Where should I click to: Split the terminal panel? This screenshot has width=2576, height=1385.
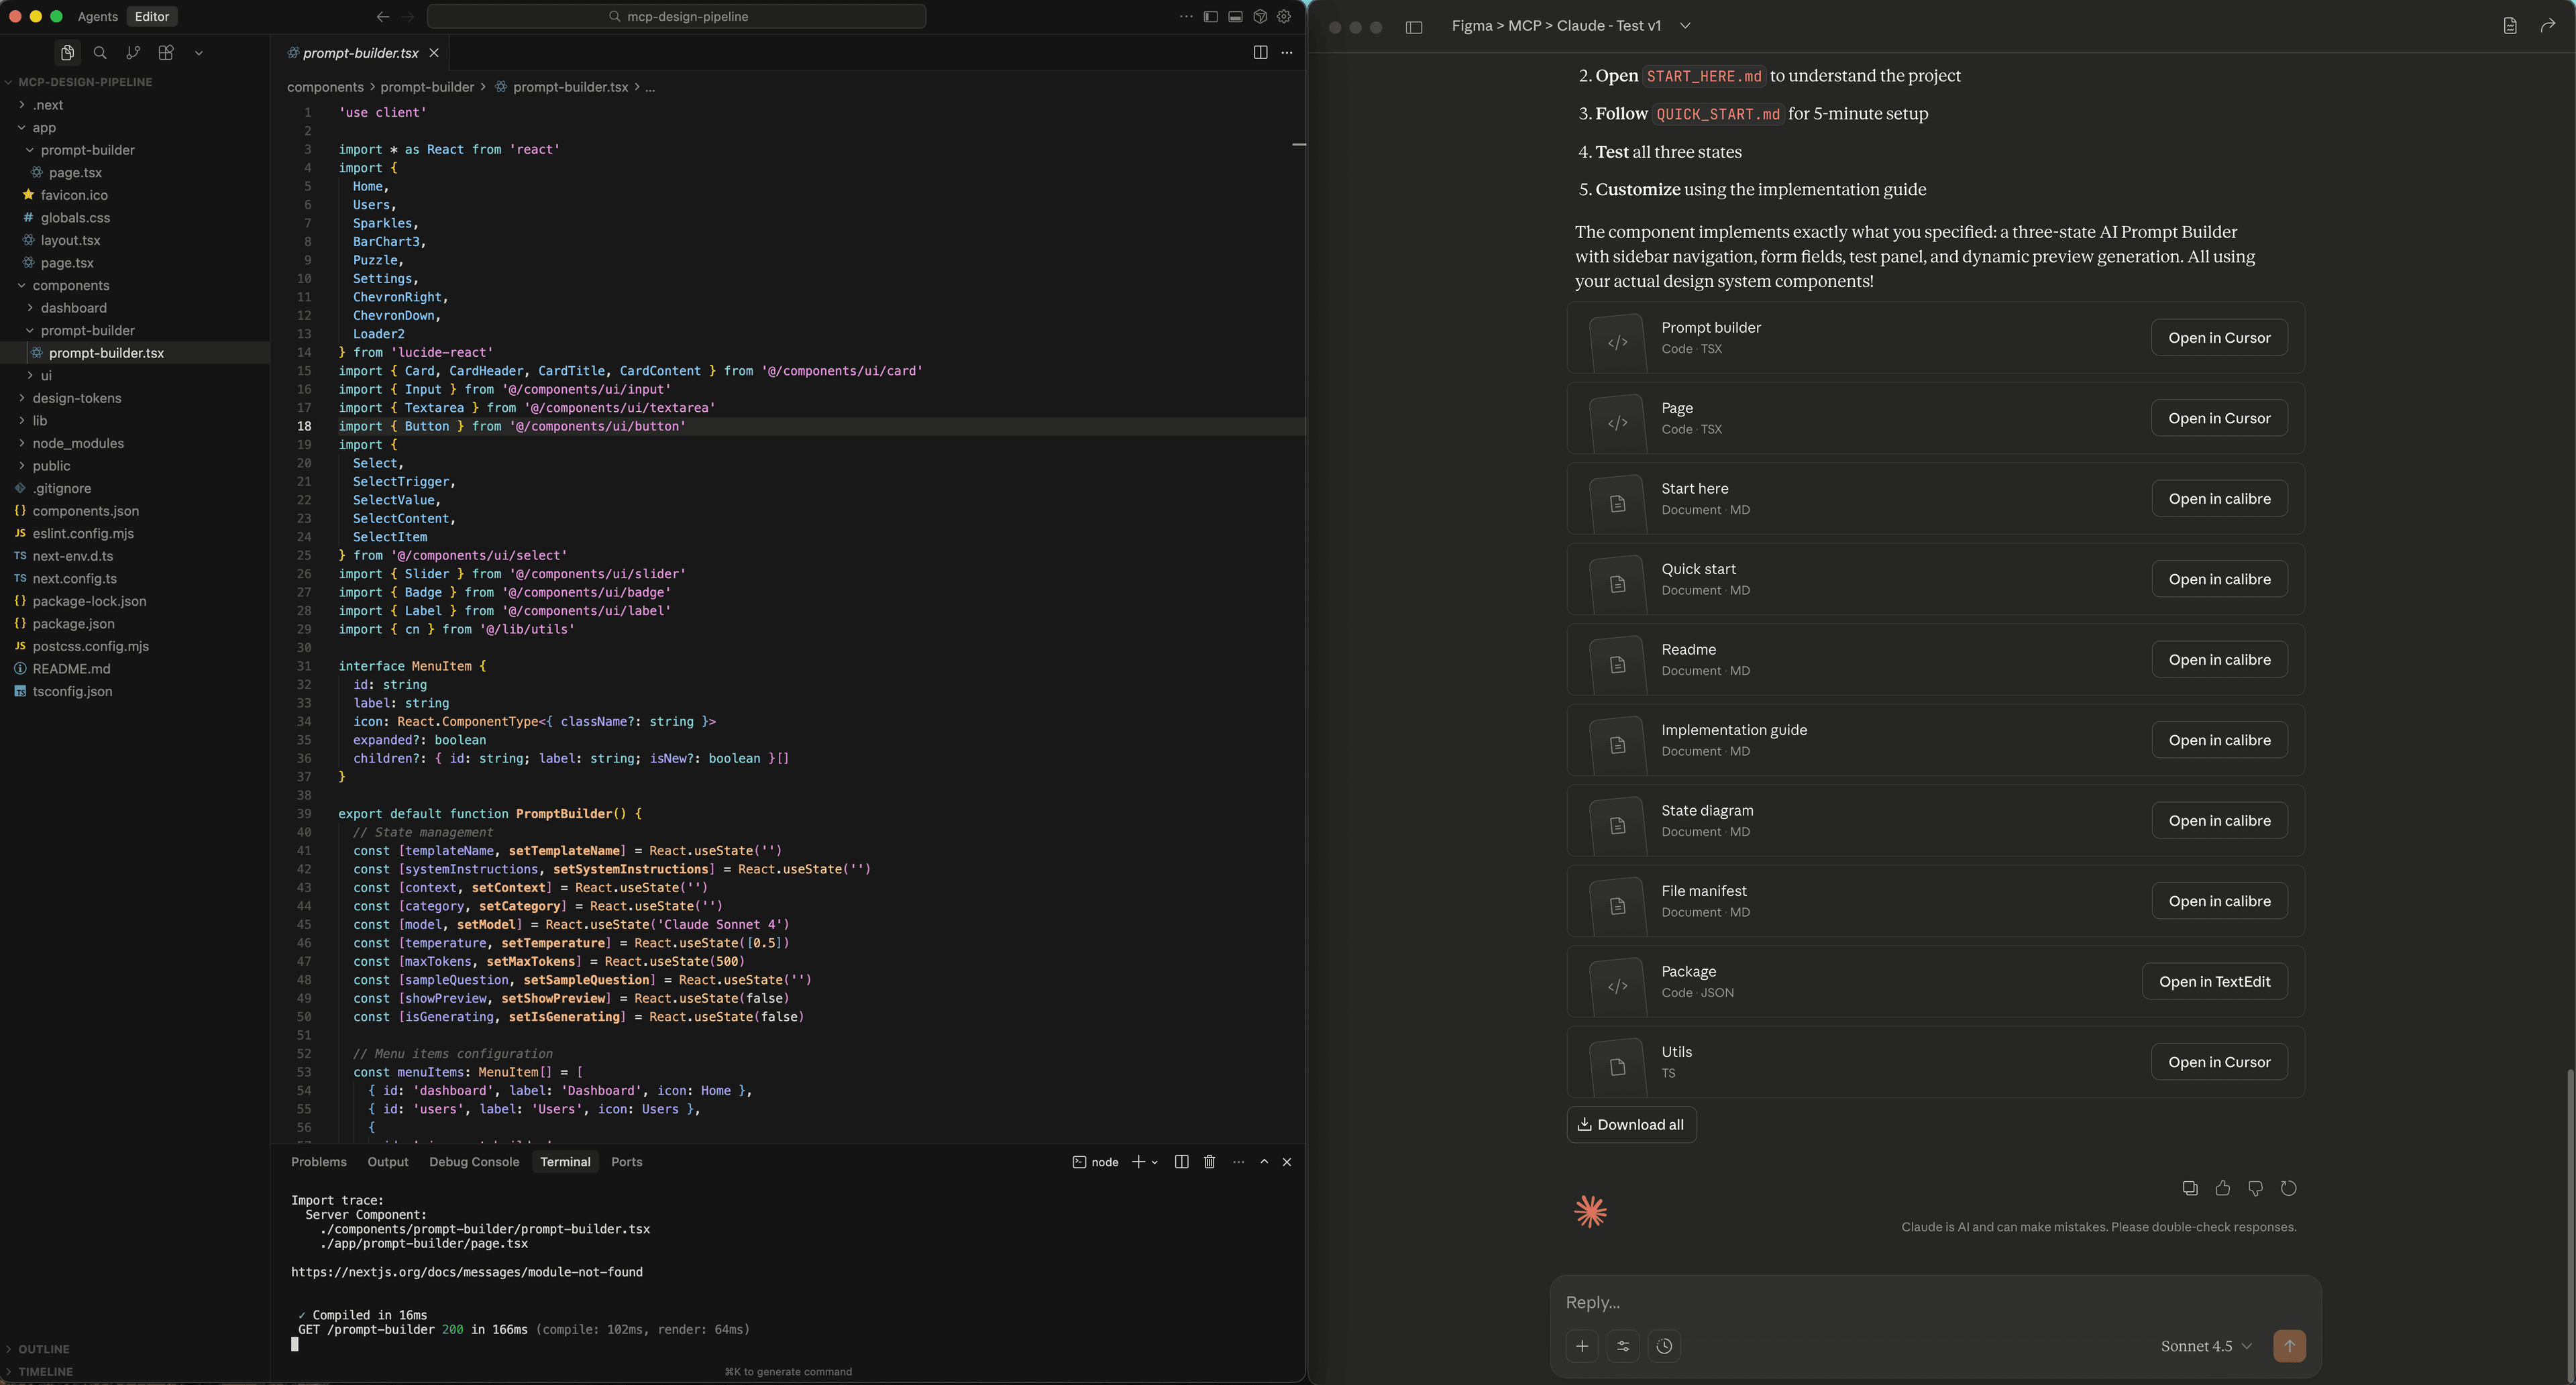coord(1181,1162)
